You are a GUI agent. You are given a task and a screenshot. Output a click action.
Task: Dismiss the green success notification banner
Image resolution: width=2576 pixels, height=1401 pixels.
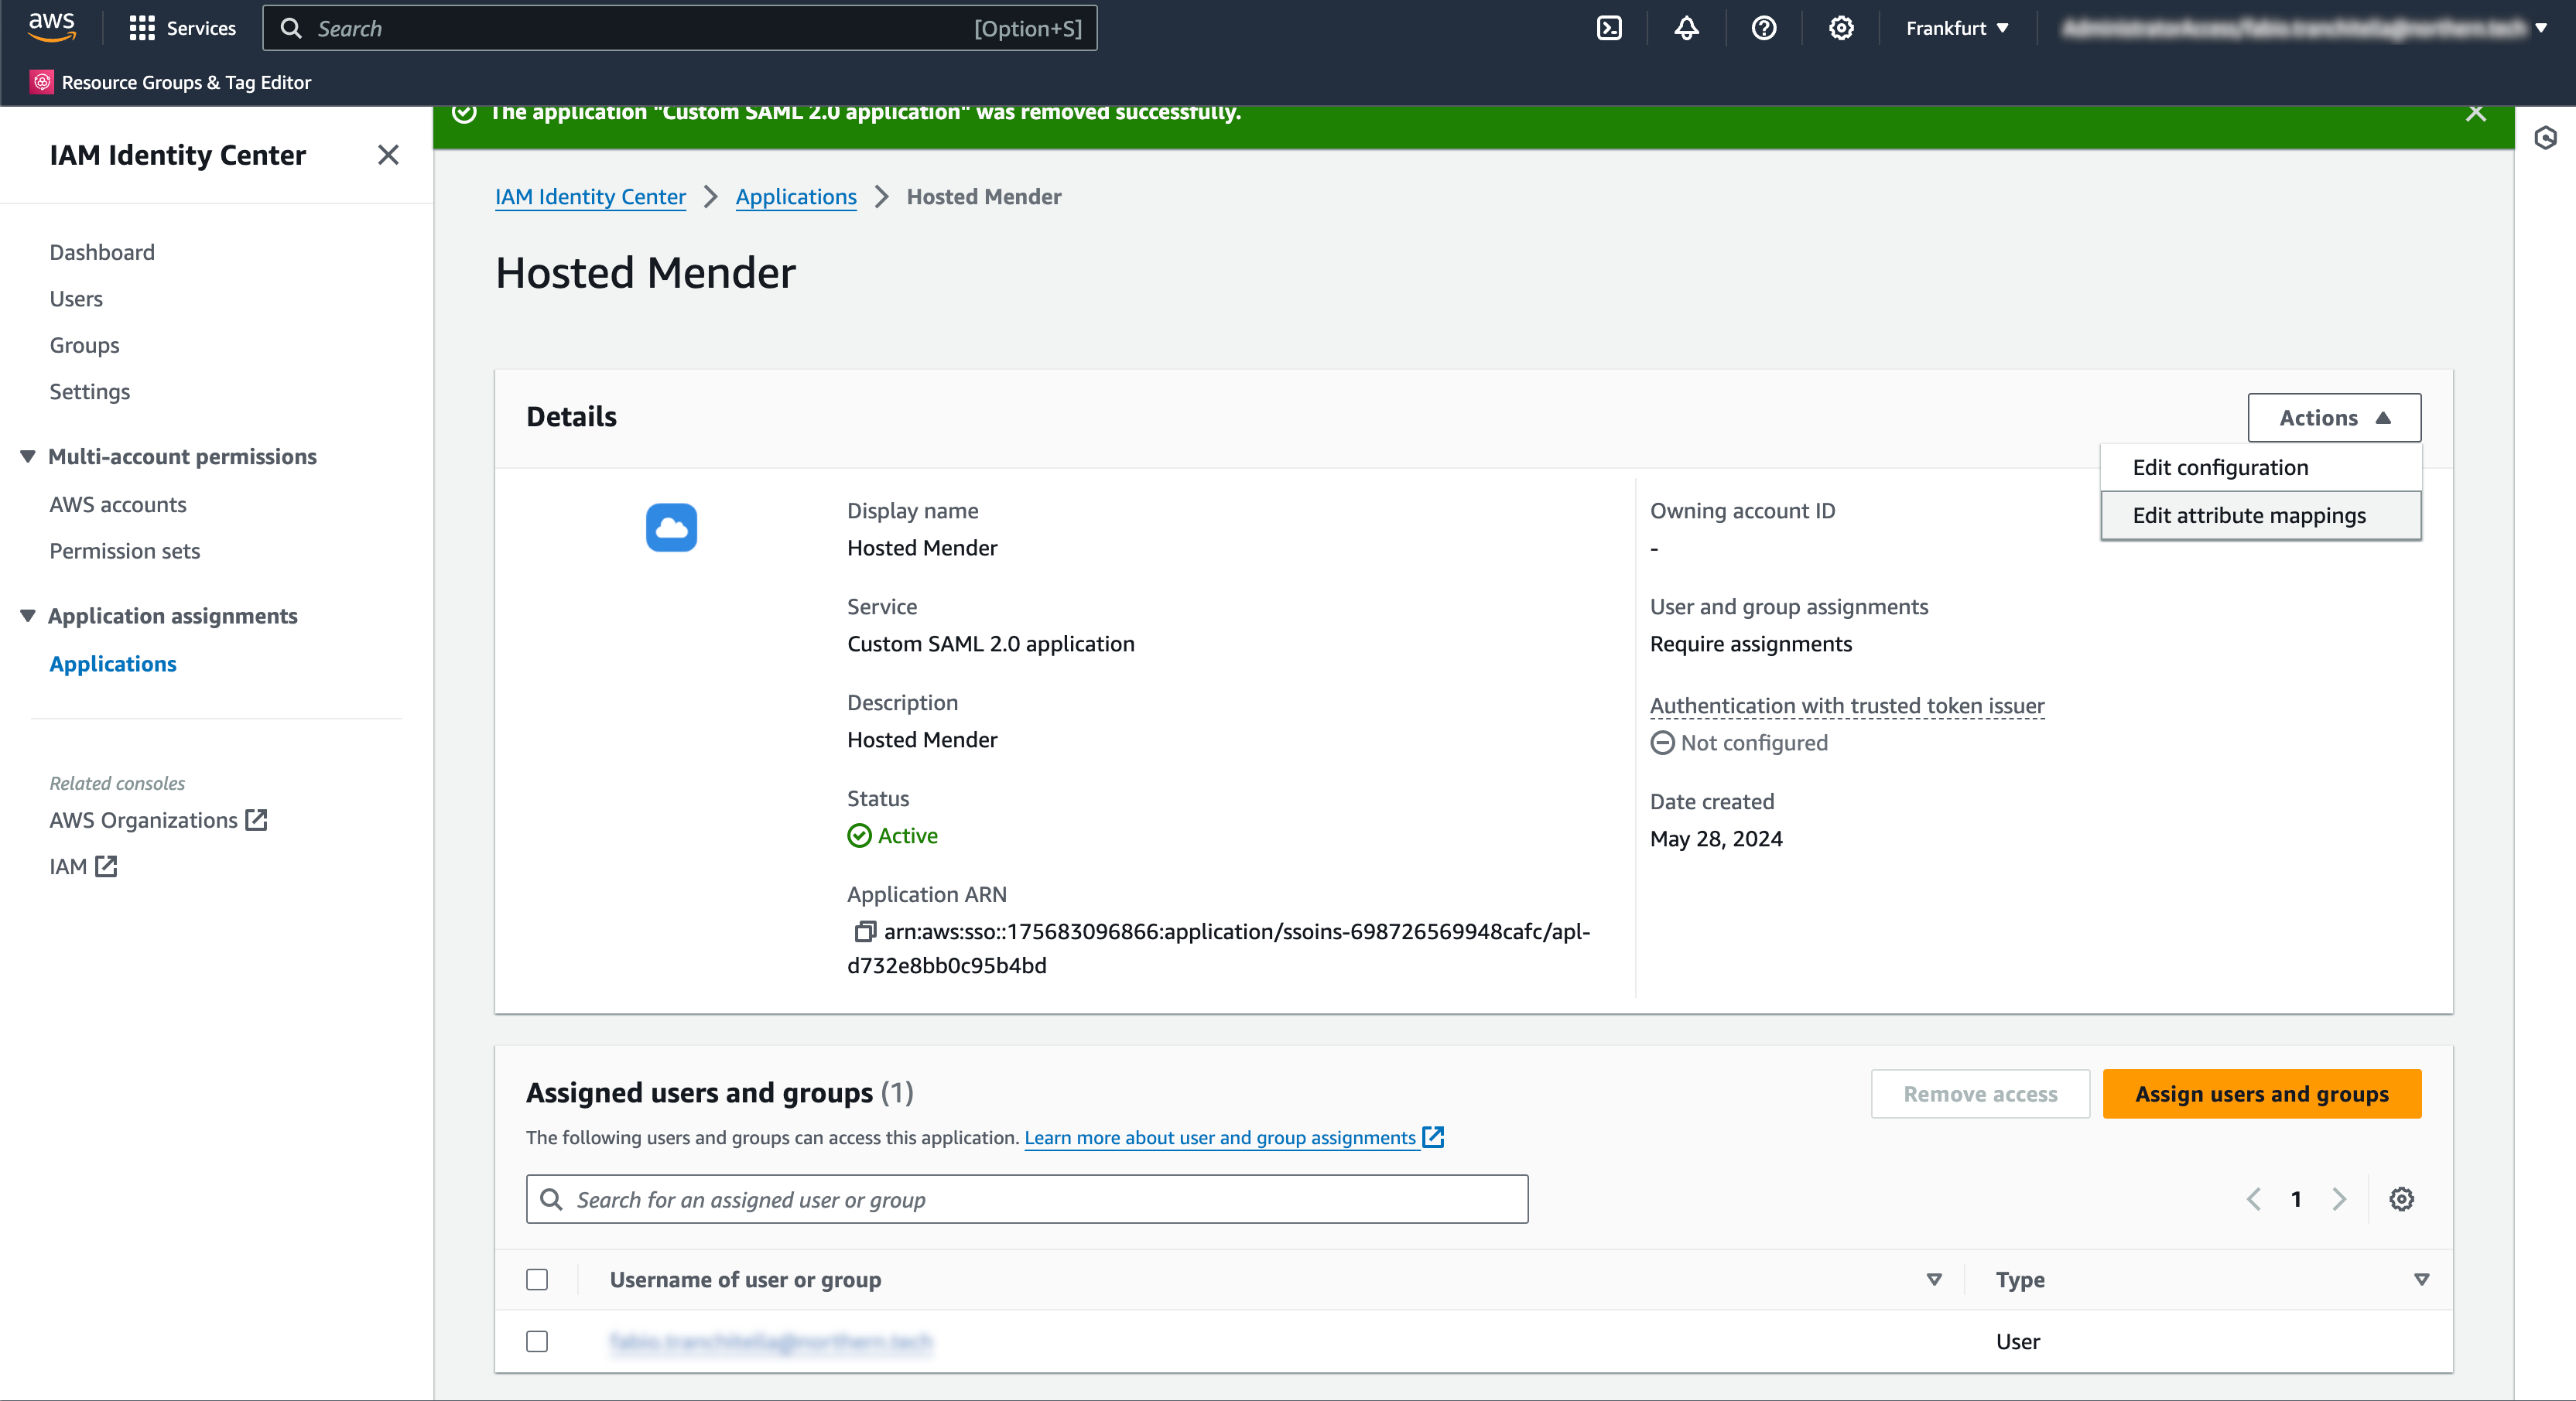click(2475, 113)
